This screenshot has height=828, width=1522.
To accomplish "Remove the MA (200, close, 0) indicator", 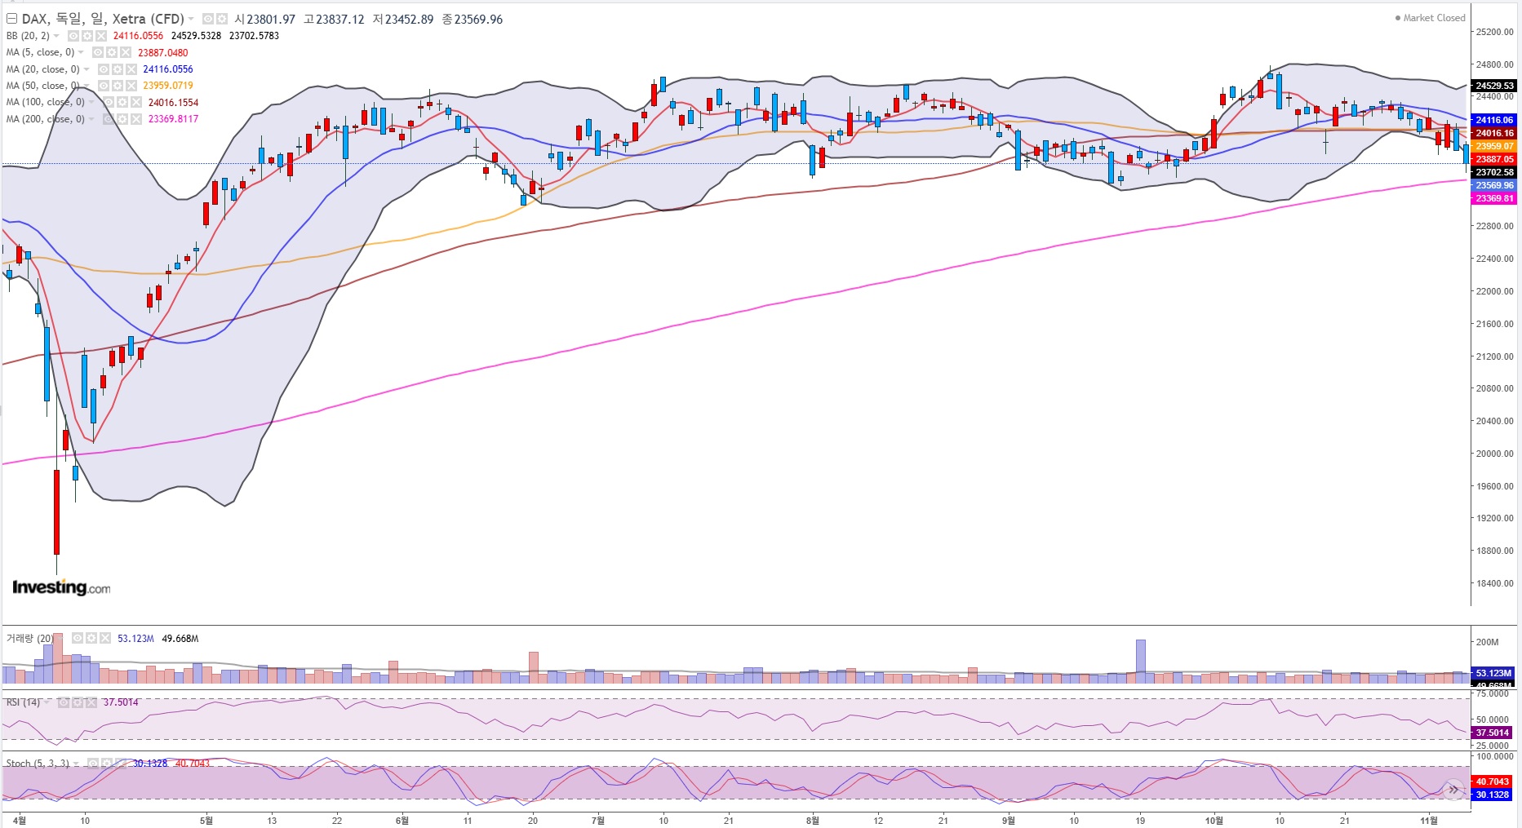I will click(135, 119).
